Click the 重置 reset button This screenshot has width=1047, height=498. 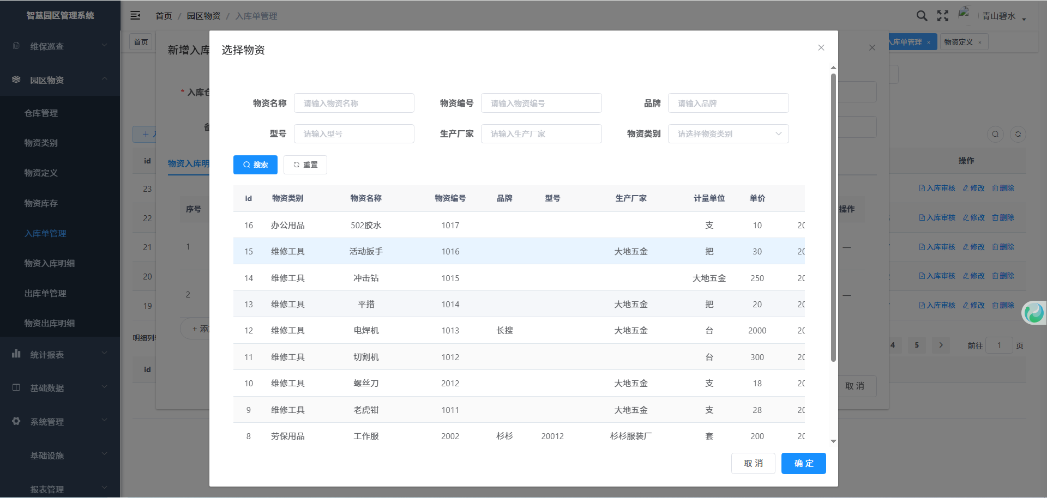[305, 165]
